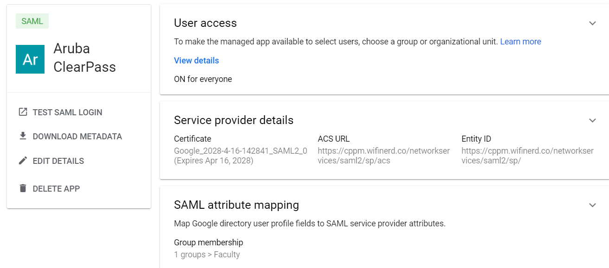
Task: Click the ACS URL value ending in saml2/sp/acs
Action: 384,156
